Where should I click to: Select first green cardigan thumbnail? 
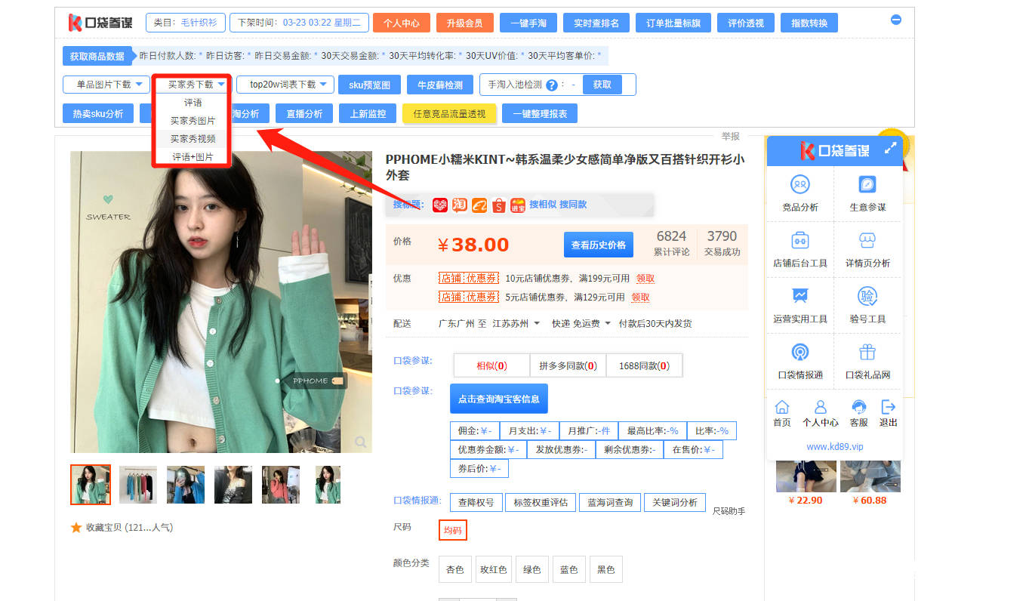point(91,485)
